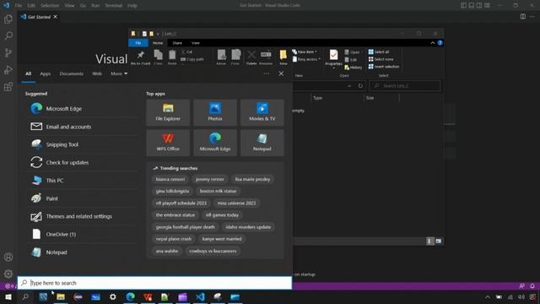Open File tab in File Explorer ribbon
540x304 pixels.
click(x=138, y=43)
